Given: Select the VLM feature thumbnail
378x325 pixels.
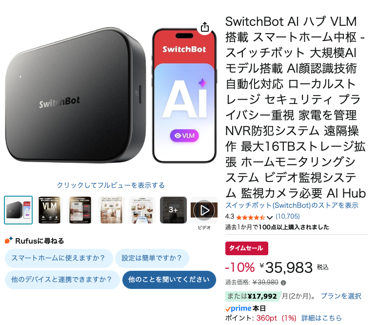Looking at the screenshot, I should (49, 210).
